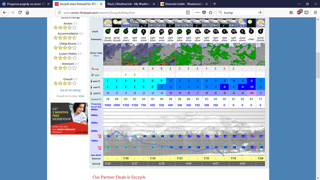Click the Access rating stars
Image resolution: width=320 pixels, height=180 pixels.
coord(65,28)
